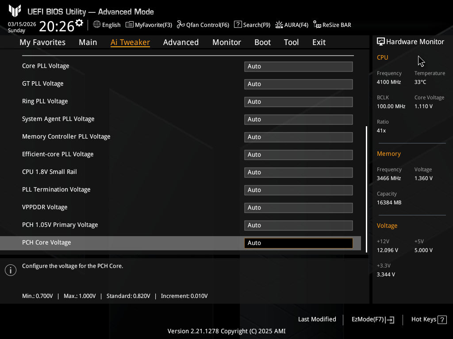
Task: Open Ring PLL Voltage value field
Action: 299,102
